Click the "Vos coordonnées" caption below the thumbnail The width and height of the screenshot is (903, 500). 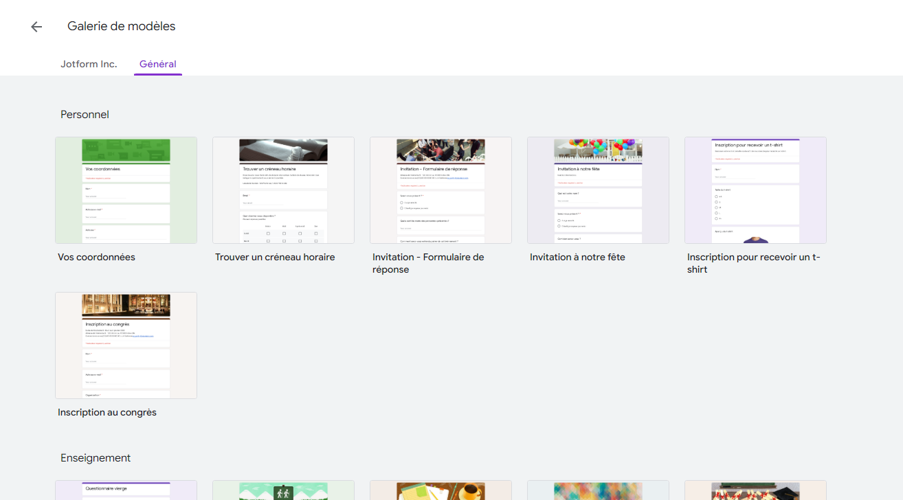(x=96, y=258)
